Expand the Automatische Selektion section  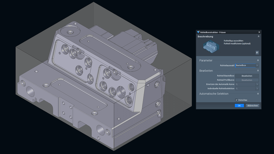pos(258,93)
